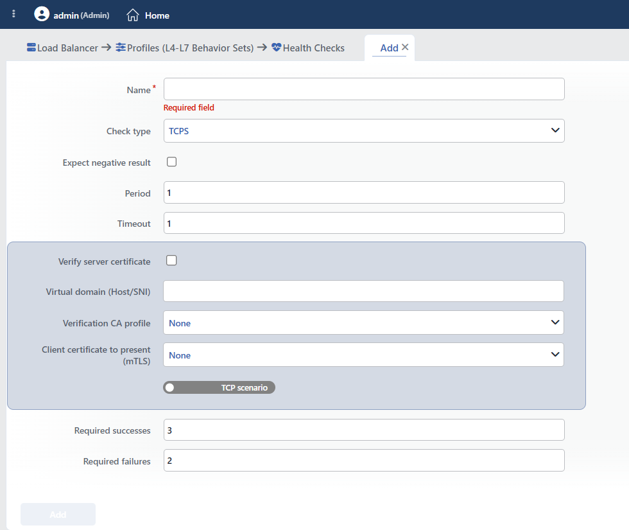Screen dimensions: 629x530
Task: Tick Verify server certificate checkbox
Action: pyautogui.click(x=171, y=260)
